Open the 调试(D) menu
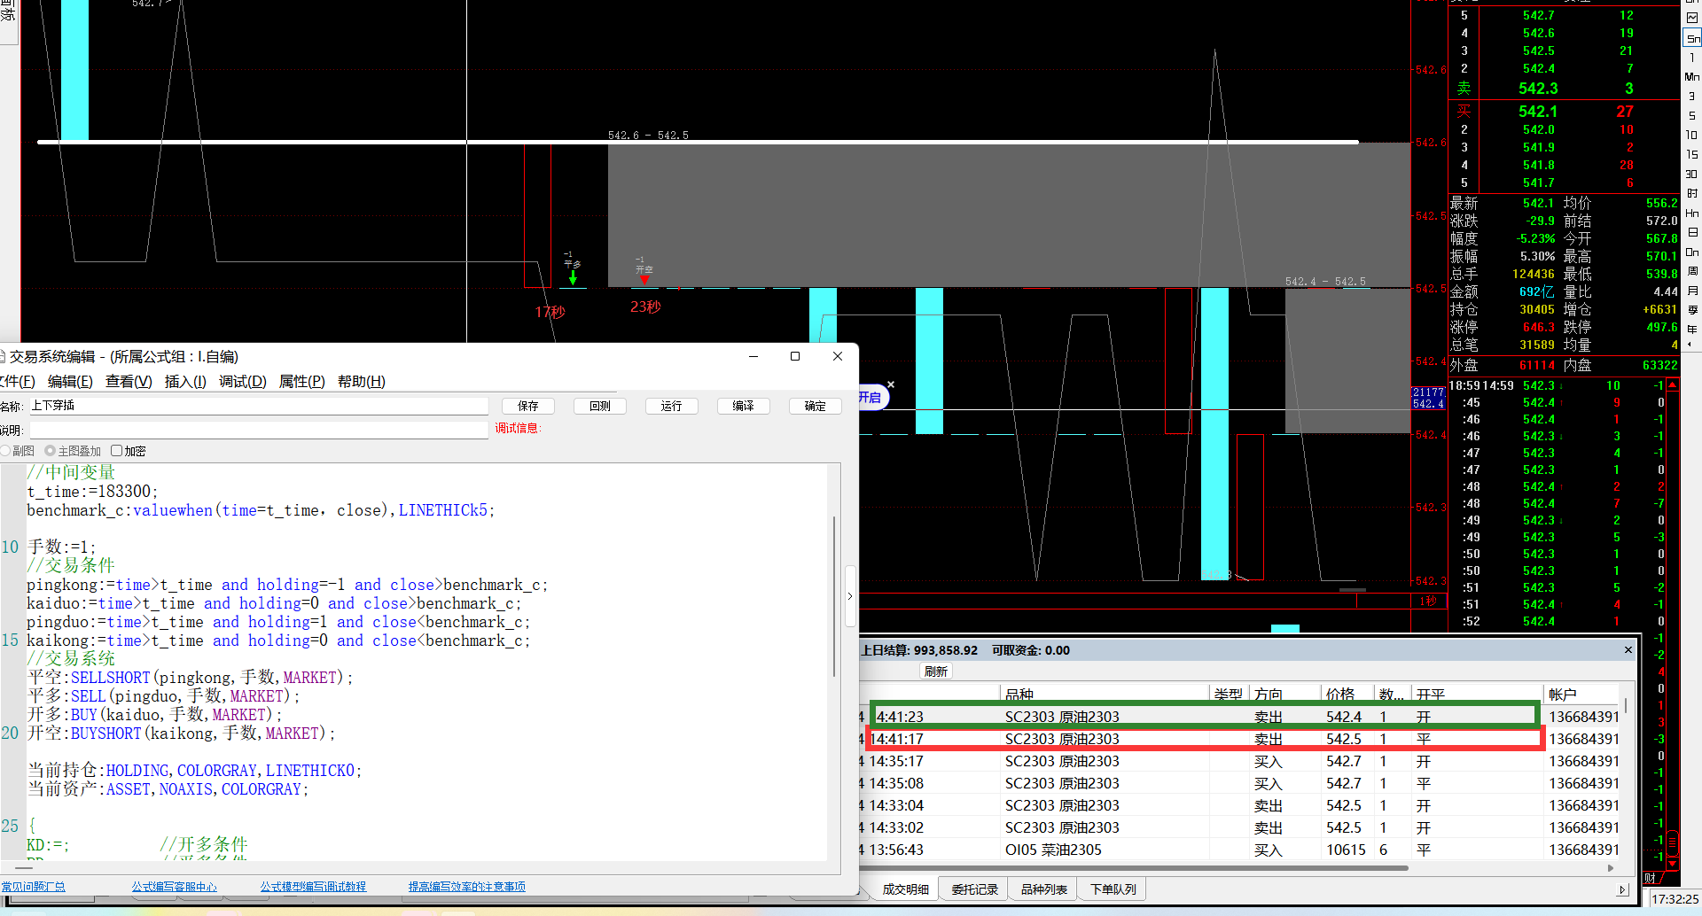This screenshot has width=1702, height=916. point(242,382)
